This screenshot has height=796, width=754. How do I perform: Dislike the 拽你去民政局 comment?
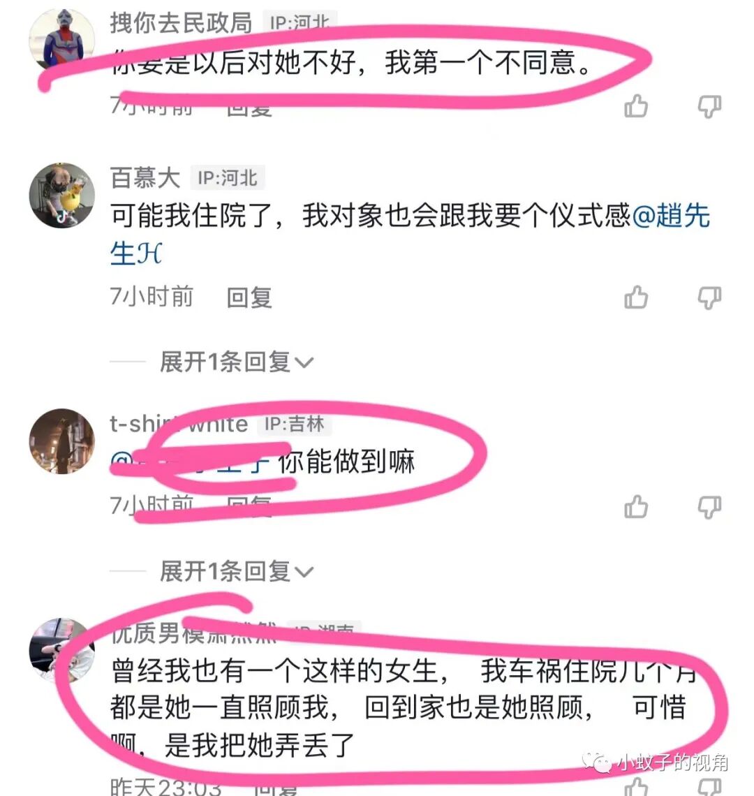709,107
